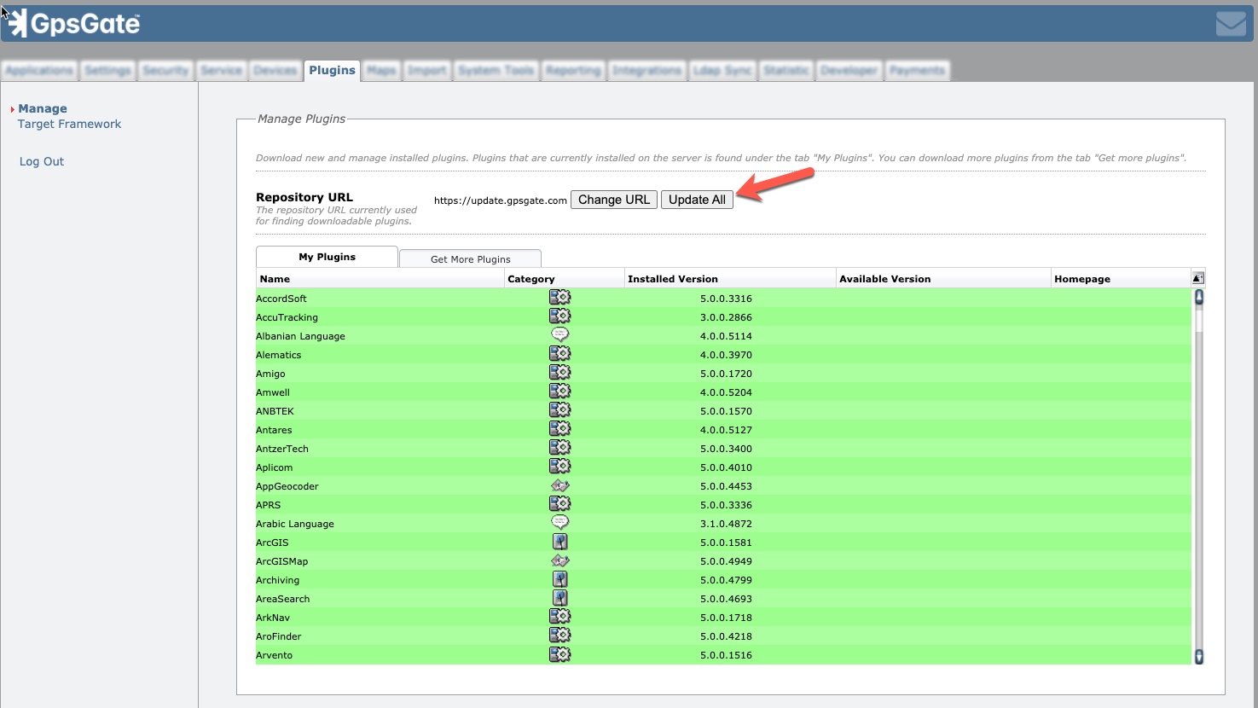Click the category icon in ANBTEK row
The width and height of the screenshot is (1258, 708).
[x=559, y=410]
